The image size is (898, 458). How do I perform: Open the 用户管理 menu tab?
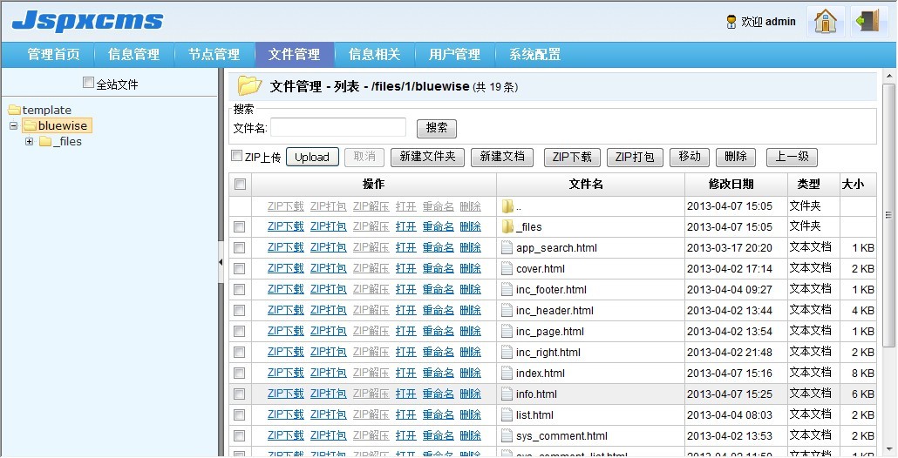pos(455,55)
